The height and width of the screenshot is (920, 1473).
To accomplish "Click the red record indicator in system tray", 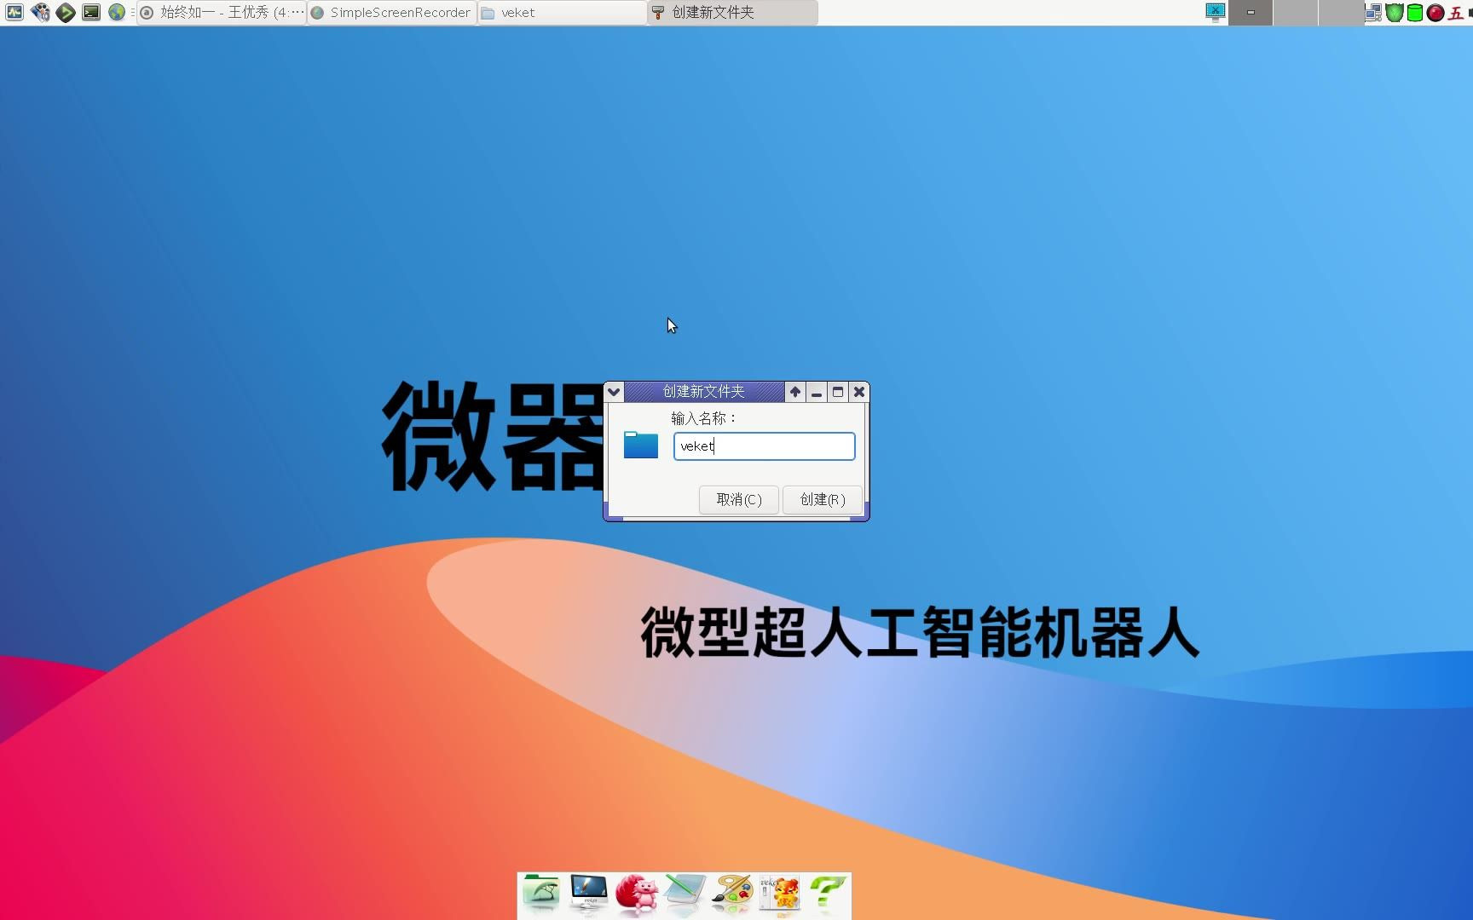I will point(1435,13).
